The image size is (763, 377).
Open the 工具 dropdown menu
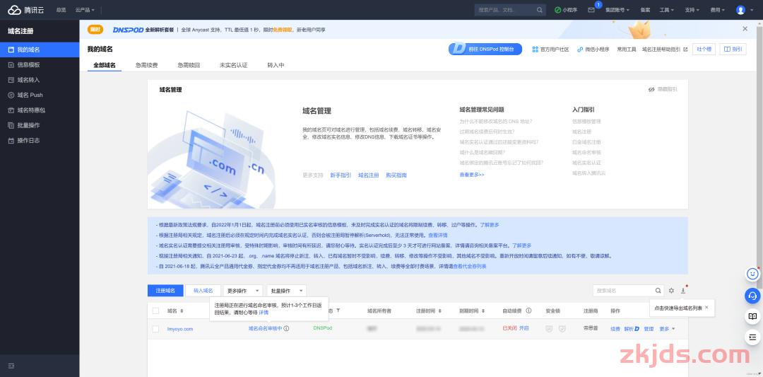667,10
